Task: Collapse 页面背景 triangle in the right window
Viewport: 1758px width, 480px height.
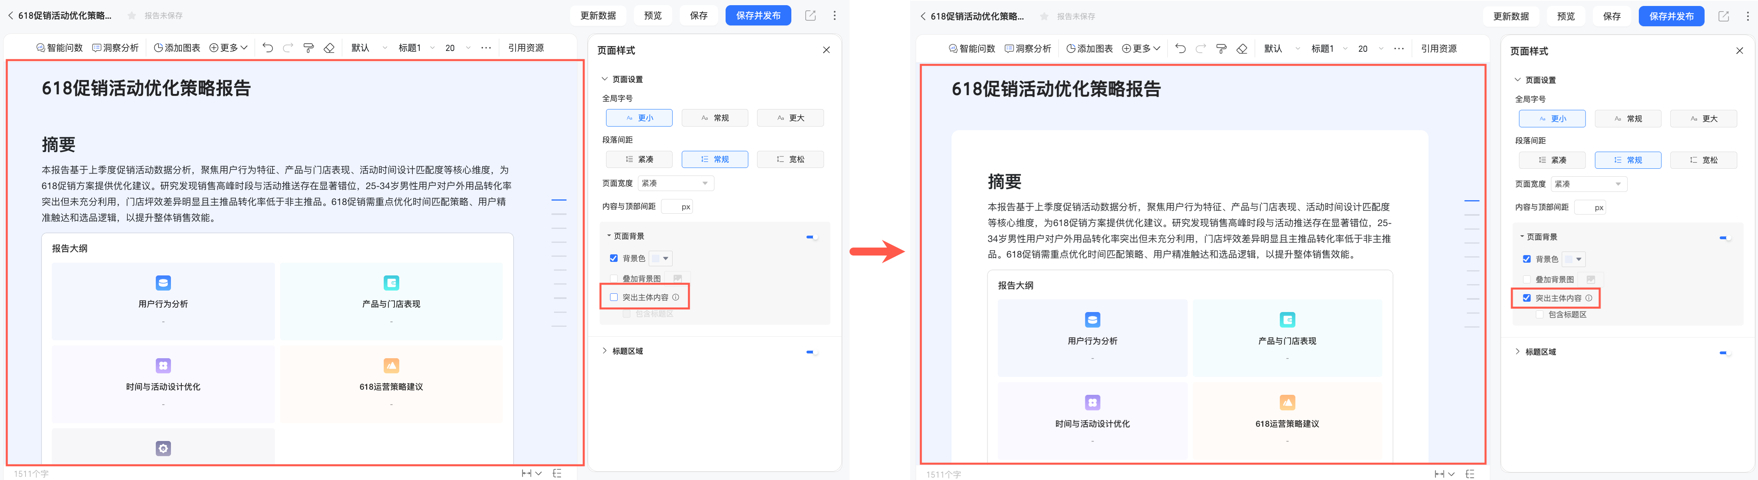Action: 1522,236
